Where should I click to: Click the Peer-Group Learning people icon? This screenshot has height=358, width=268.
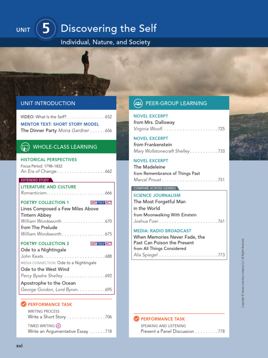click(x=138, y=103)
